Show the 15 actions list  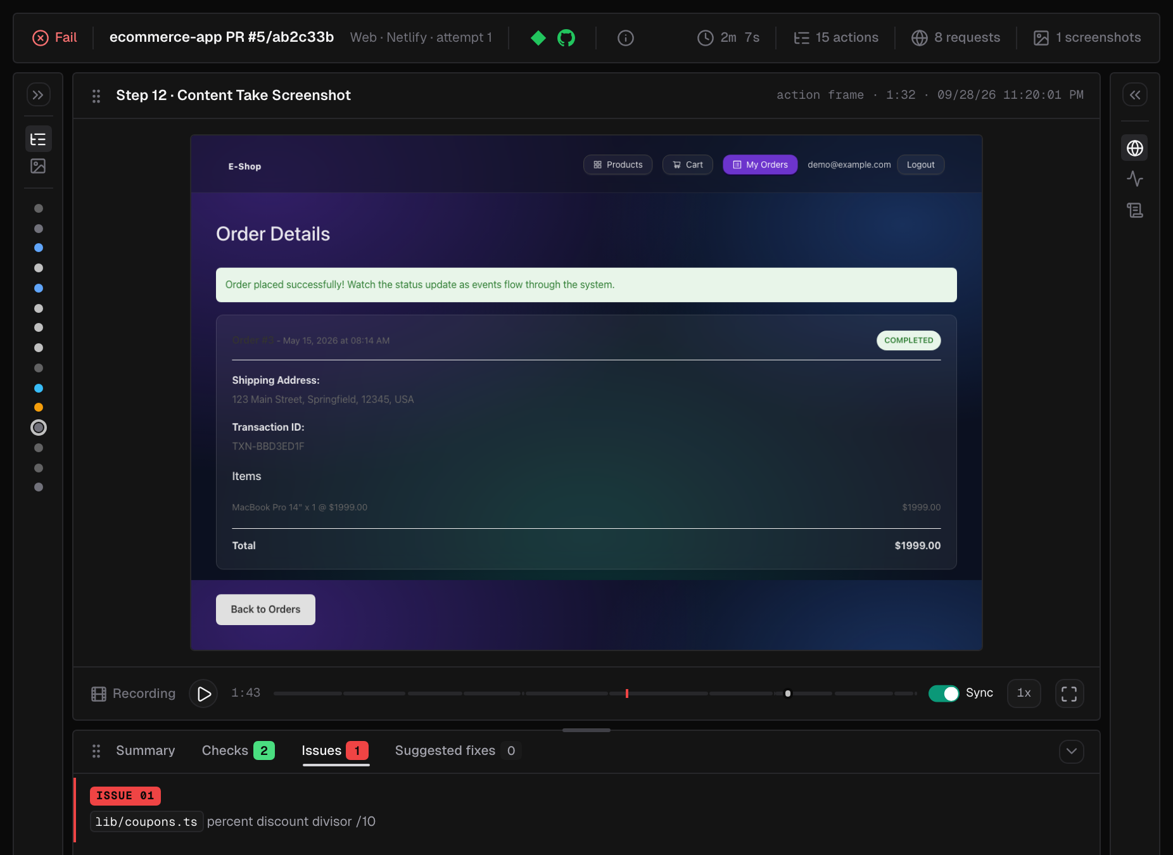[x=836, y=38]
